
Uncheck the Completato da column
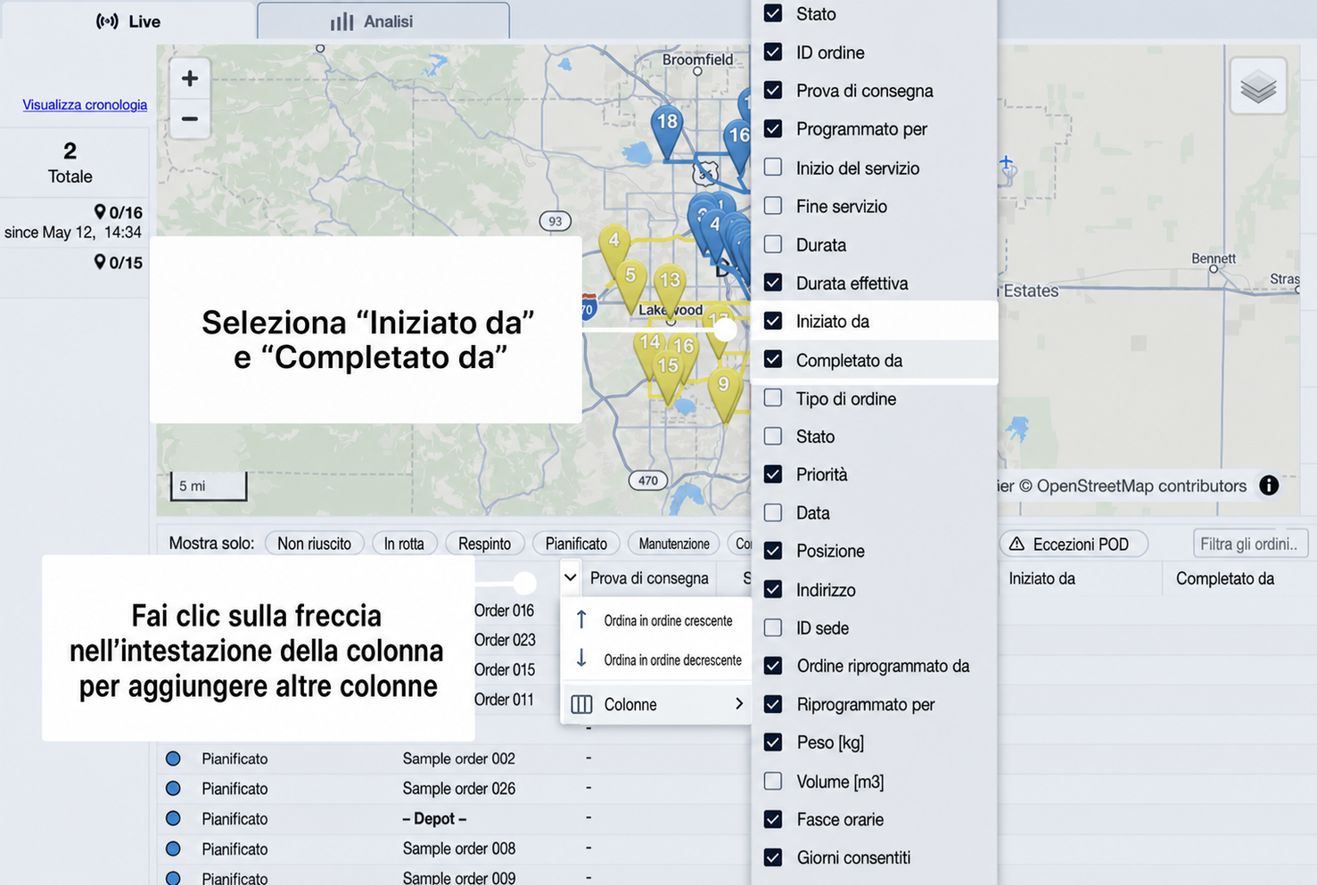[773, 359]
